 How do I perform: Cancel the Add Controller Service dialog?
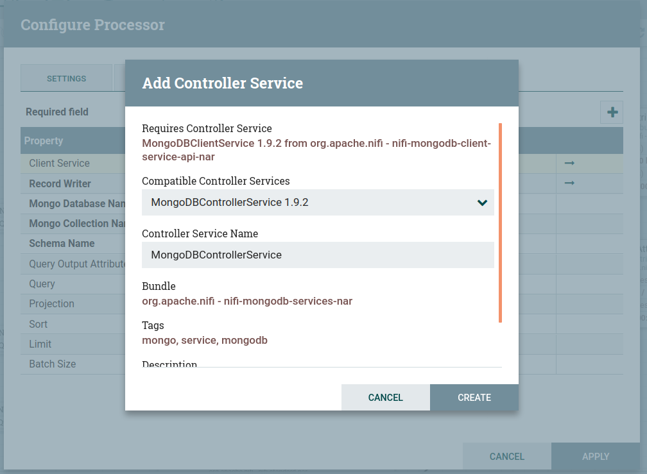385,398
